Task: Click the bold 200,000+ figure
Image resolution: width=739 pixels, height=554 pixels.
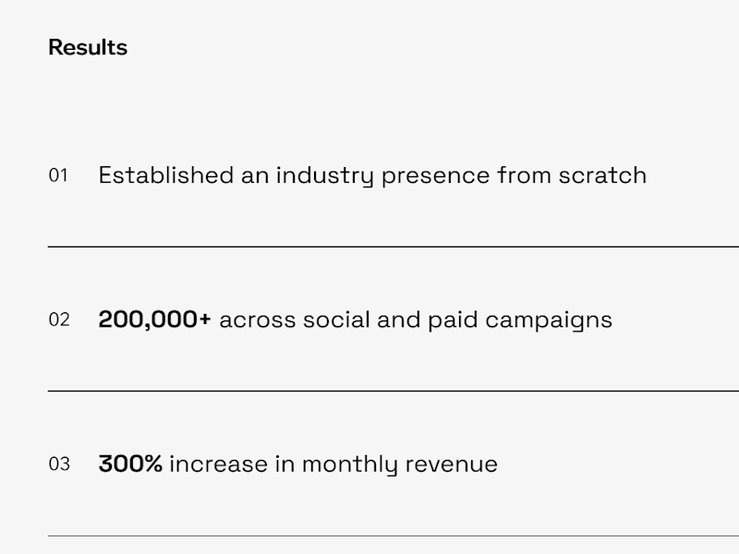Action: [154, 319]
